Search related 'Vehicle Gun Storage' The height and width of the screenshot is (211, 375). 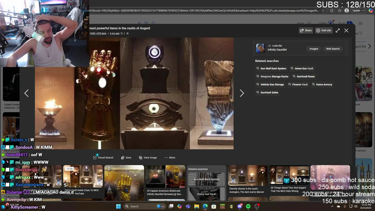270,84
